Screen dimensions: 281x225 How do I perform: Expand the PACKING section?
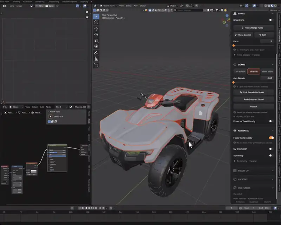[x=253, y=179]
